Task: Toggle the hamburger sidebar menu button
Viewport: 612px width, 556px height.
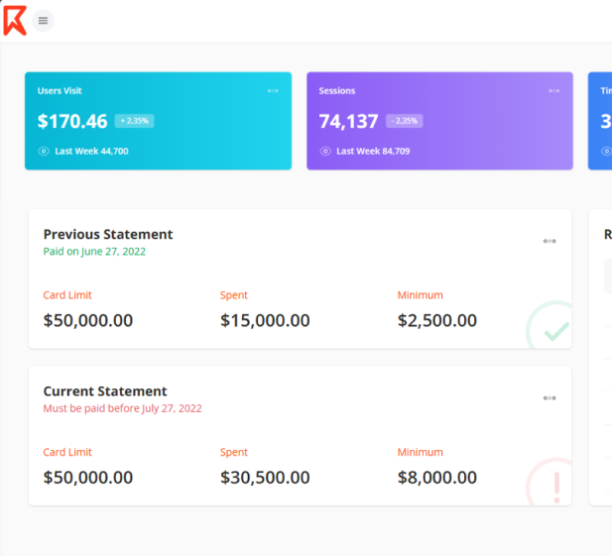Action: click(43, 20)
